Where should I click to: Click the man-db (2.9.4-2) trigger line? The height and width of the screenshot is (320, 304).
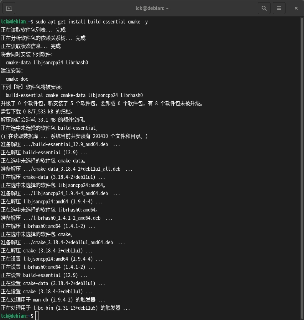pyautogui.click(x=53, y=300)
